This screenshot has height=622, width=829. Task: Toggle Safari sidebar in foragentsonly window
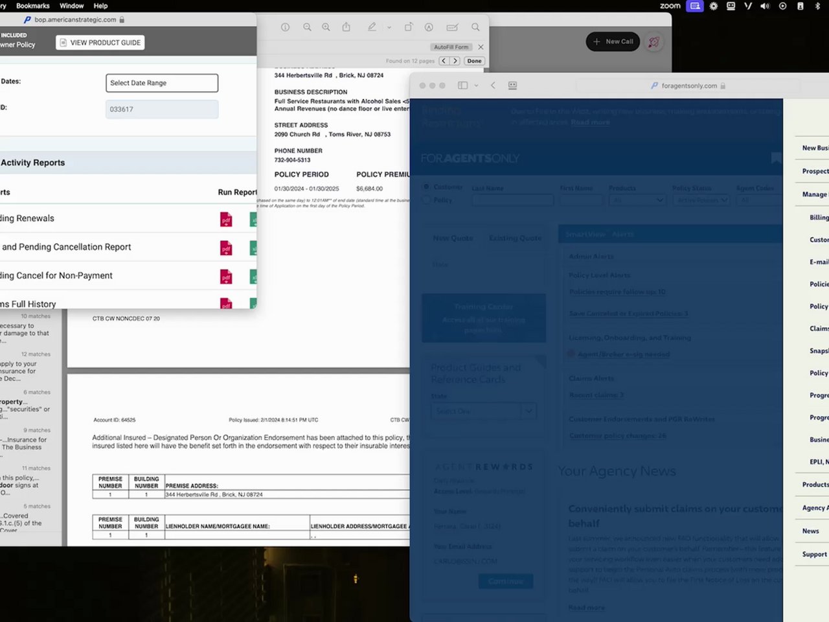point(462,86)
